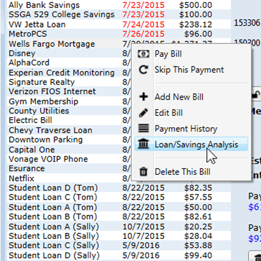Choose Add New Bill menu entry
This screenshot has height=261, width=261.
click(191, 97)
